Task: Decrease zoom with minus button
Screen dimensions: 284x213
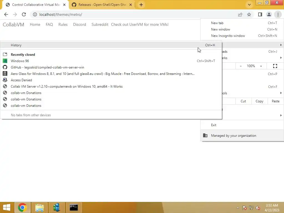Action: pyautogui.click(x=240, y=66)
